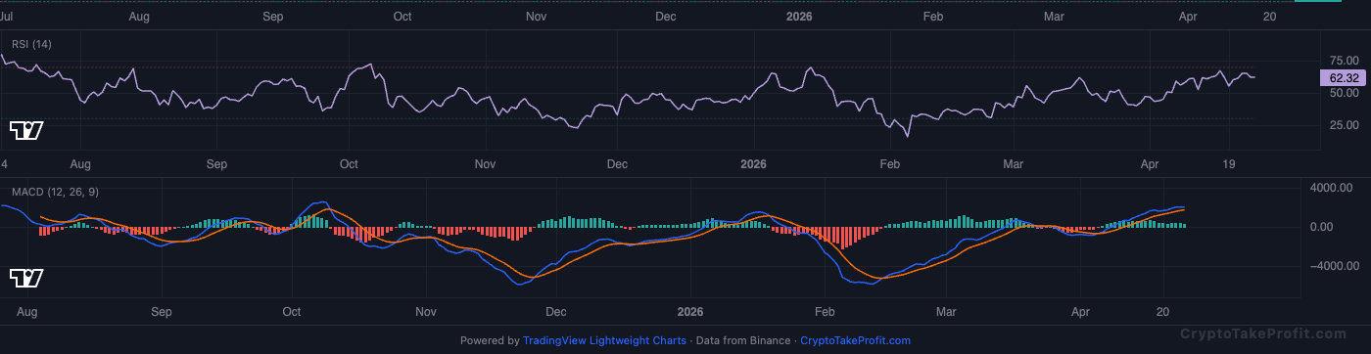
Task: Click the 62.32 current RSI value tag
Action: click(x=1344, y=77)
